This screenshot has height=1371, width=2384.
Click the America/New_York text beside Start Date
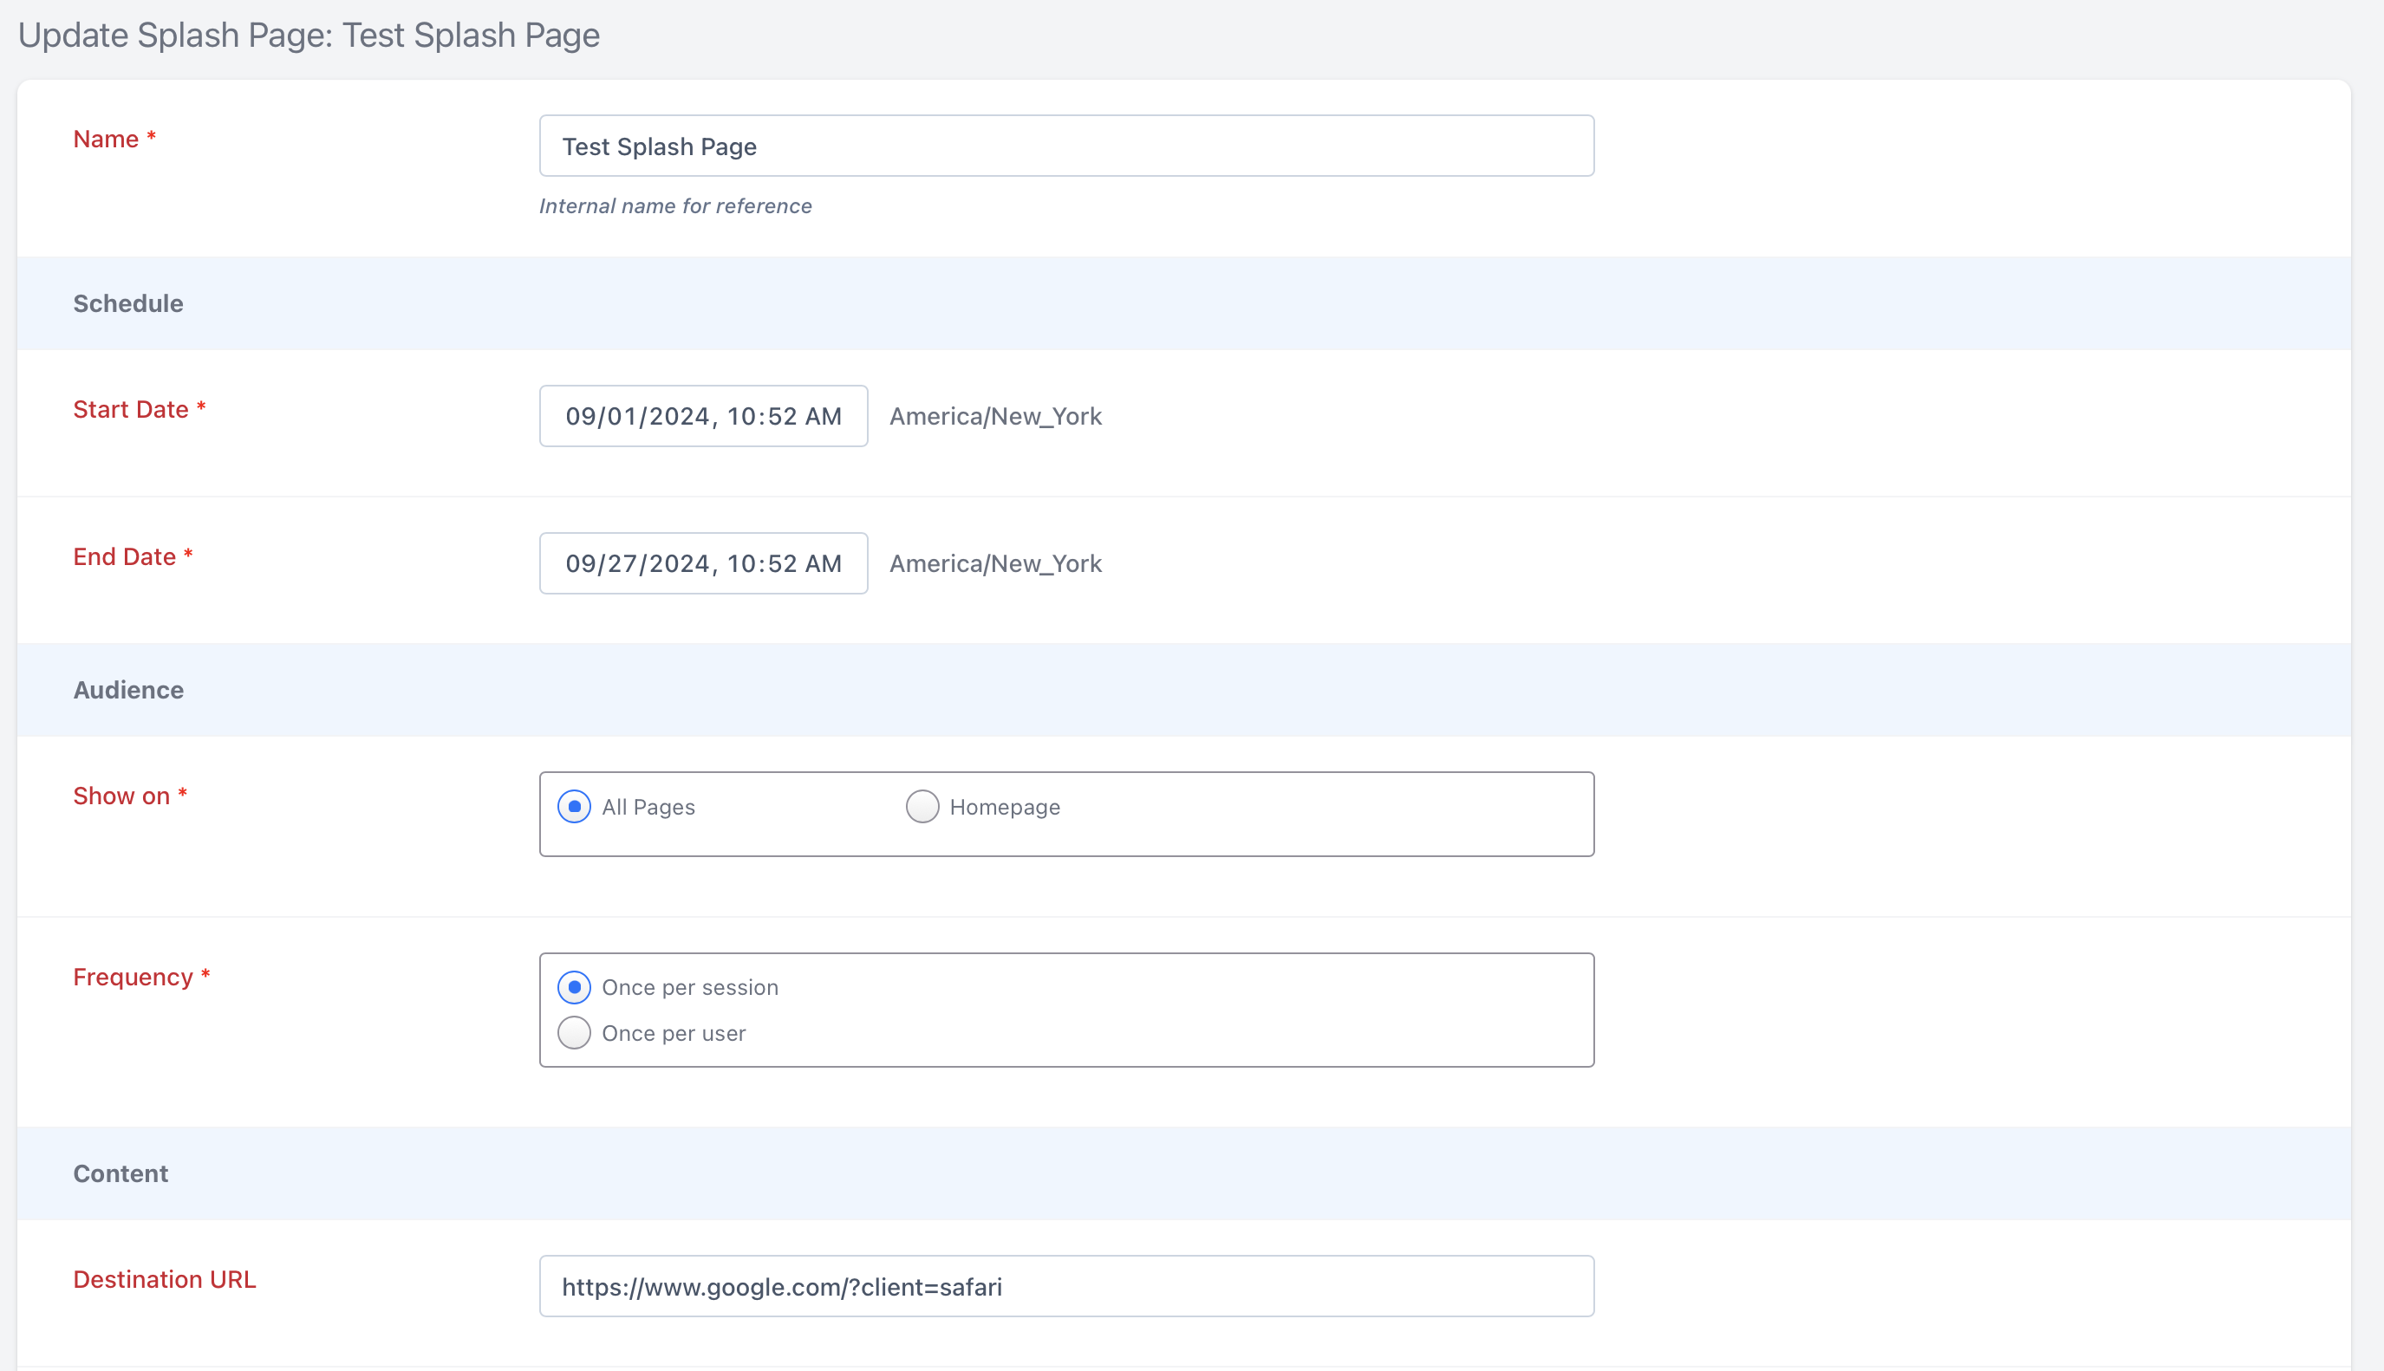[x=995, y=416]
